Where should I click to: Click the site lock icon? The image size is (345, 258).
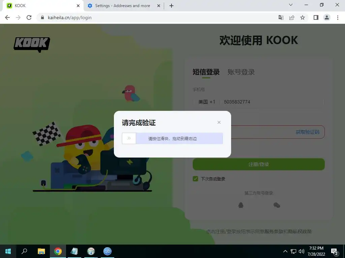pos(42,17)
